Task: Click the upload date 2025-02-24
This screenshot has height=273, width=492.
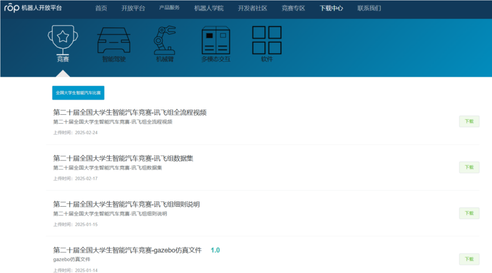Action: (86, 132)
